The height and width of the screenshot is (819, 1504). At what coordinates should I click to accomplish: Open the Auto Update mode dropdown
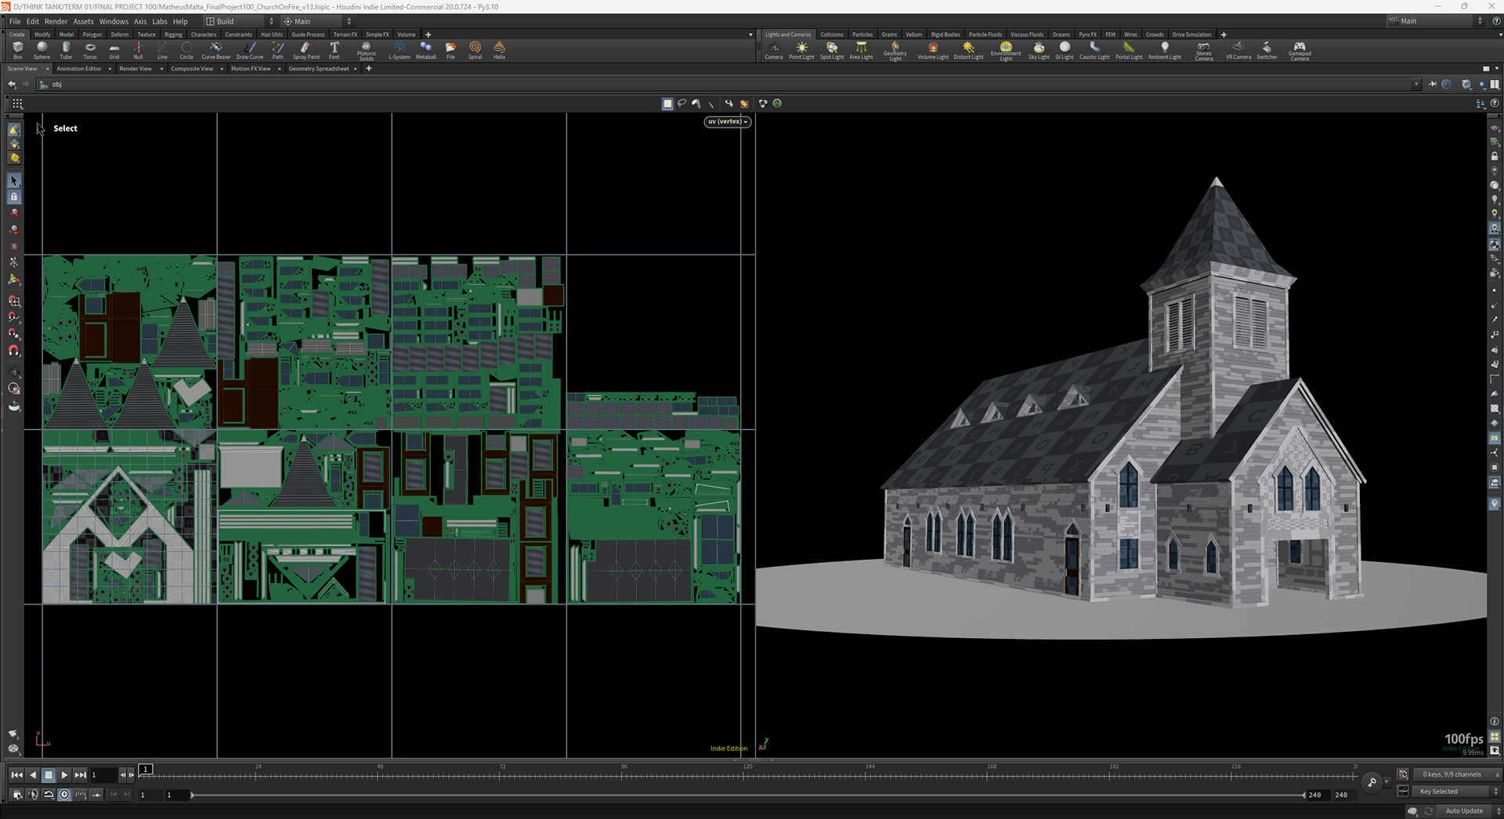point(1469,811)
